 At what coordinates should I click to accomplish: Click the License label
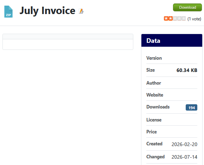pyautogui.click(x=154, y=120)
